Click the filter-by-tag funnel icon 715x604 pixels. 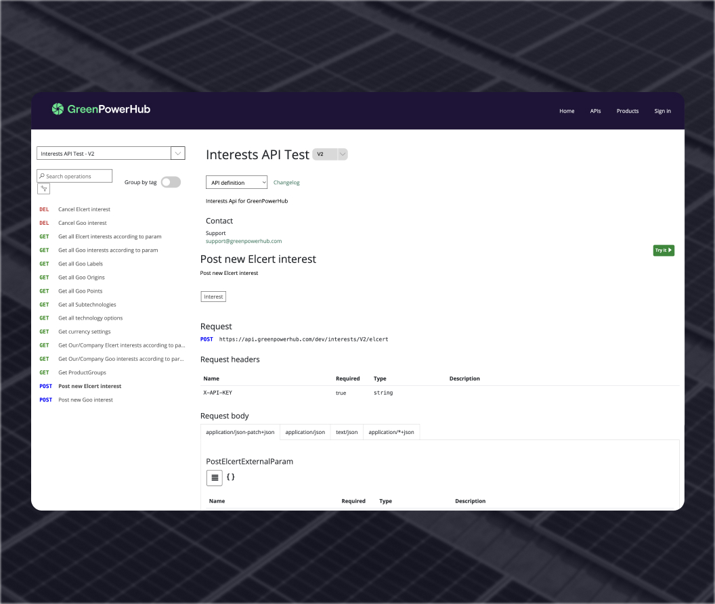point(43,189)
